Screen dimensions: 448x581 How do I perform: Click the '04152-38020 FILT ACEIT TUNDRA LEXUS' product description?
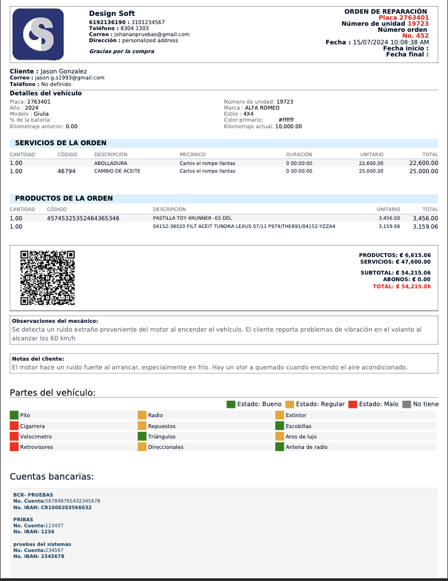244,226
